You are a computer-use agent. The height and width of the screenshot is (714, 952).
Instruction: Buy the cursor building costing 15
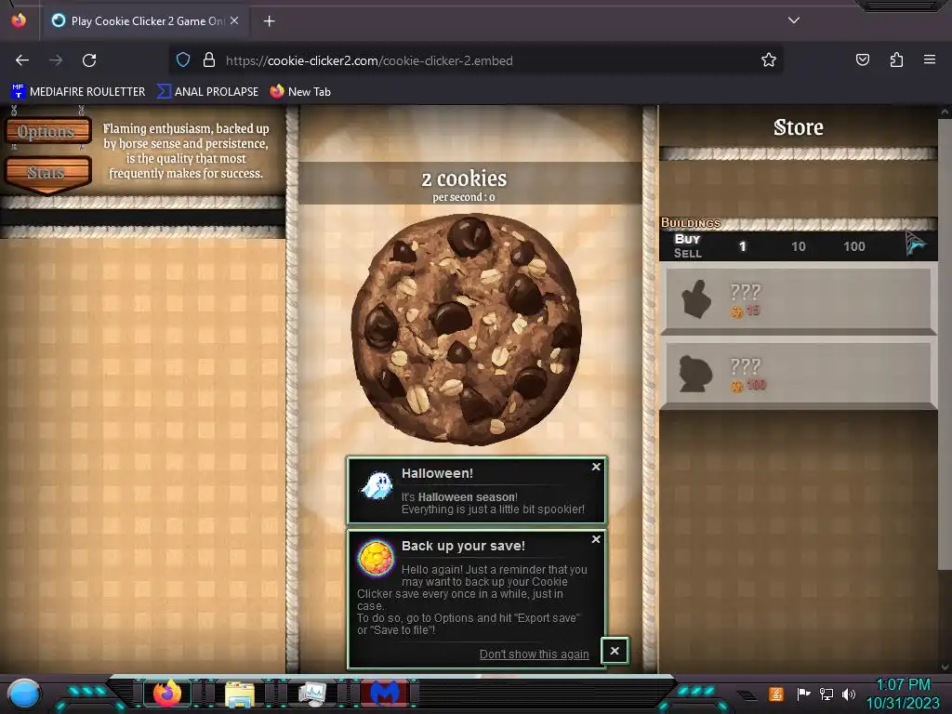pyautogui.click(x=799, y=300)
